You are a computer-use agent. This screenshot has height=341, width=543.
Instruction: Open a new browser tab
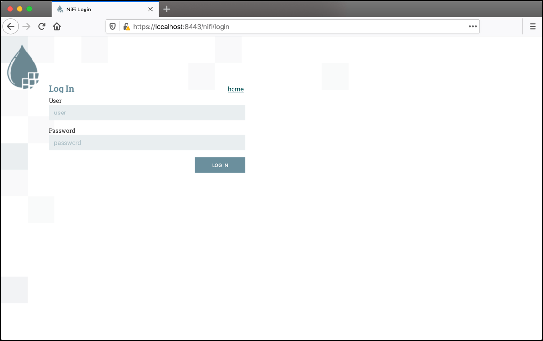(166, 9)
